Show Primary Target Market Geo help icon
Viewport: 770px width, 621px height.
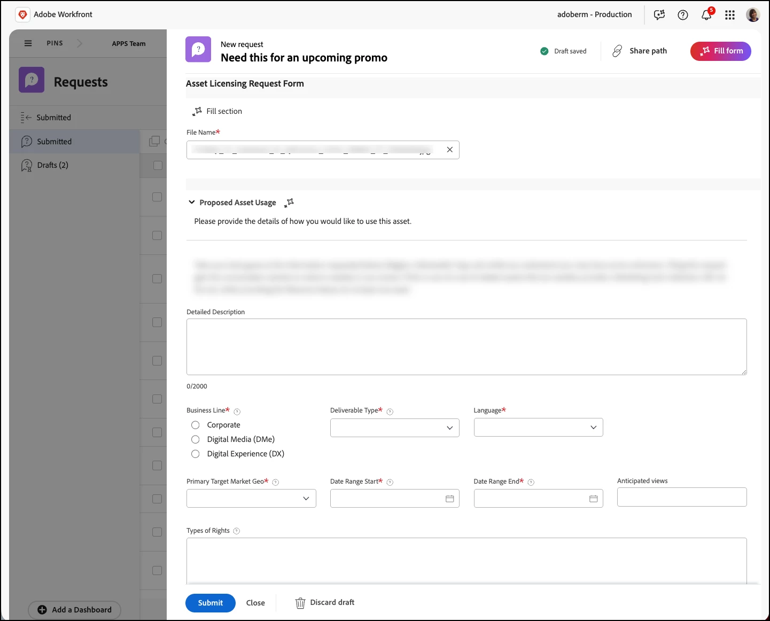(276, 482)
